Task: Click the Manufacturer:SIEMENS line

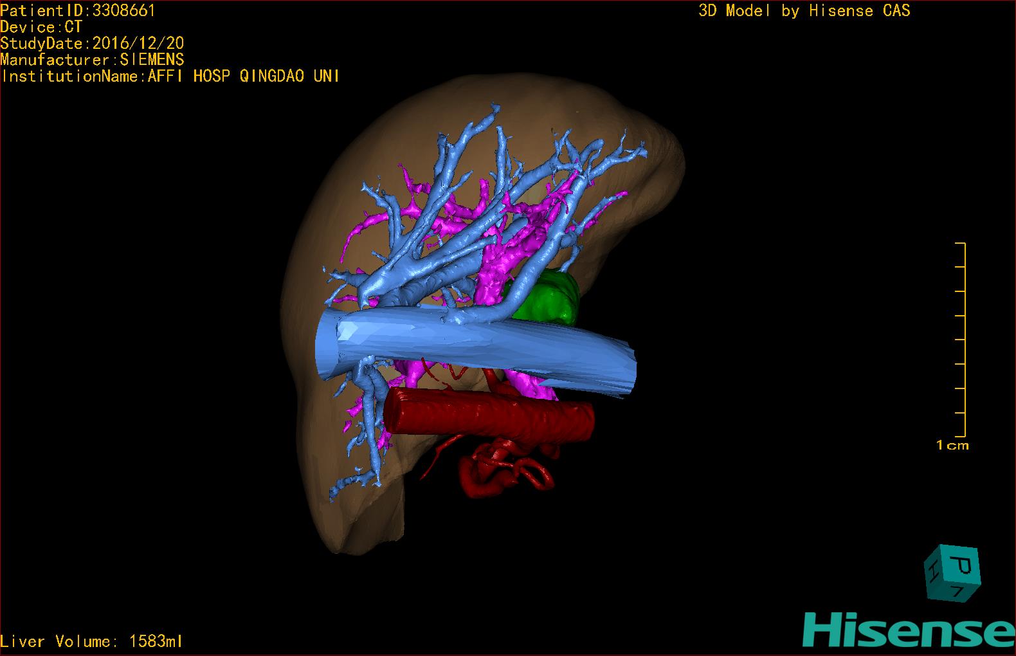Action: point(92,60)
